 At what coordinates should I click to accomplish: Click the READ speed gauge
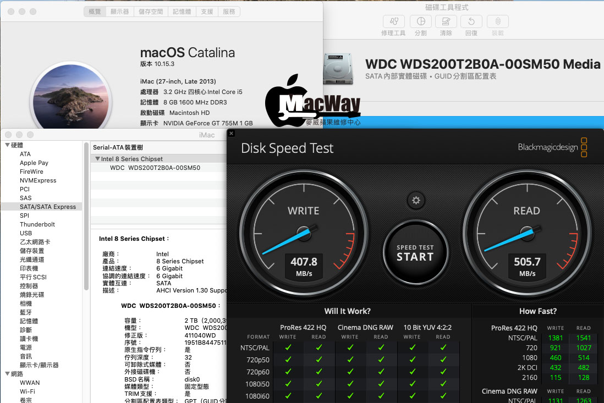(527, 234)
